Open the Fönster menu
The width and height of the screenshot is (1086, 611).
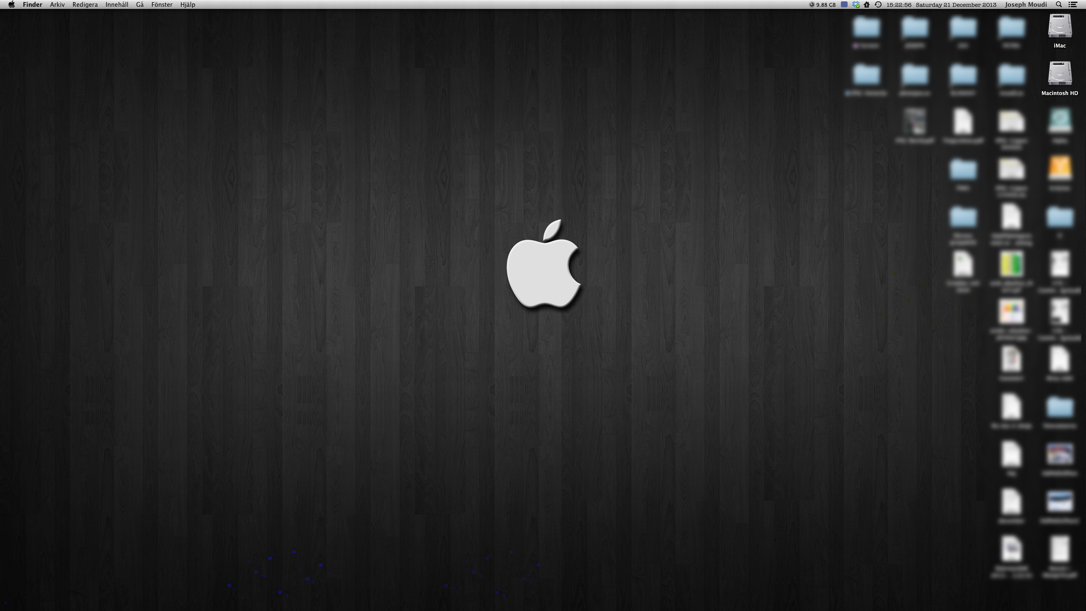click(162, 5)
